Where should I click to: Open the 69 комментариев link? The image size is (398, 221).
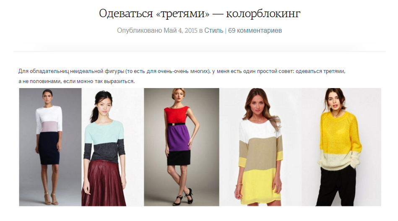pyautogui.click(x=255, y=31)
